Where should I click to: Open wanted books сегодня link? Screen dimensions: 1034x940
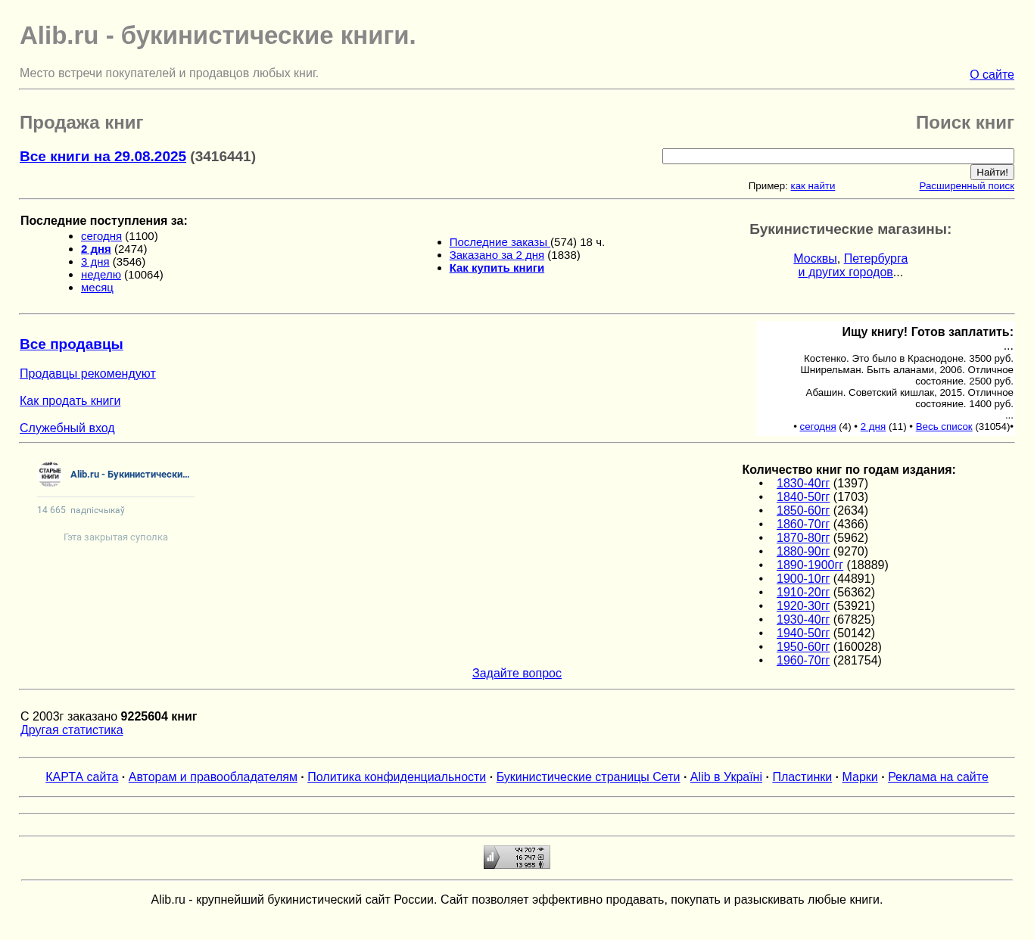pos(818,427)
